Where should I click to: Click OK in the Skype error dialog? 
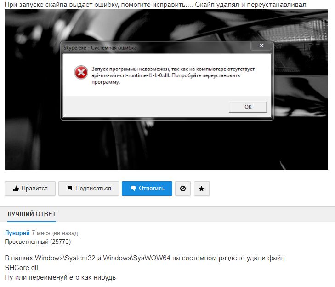(x=248, y=107)
